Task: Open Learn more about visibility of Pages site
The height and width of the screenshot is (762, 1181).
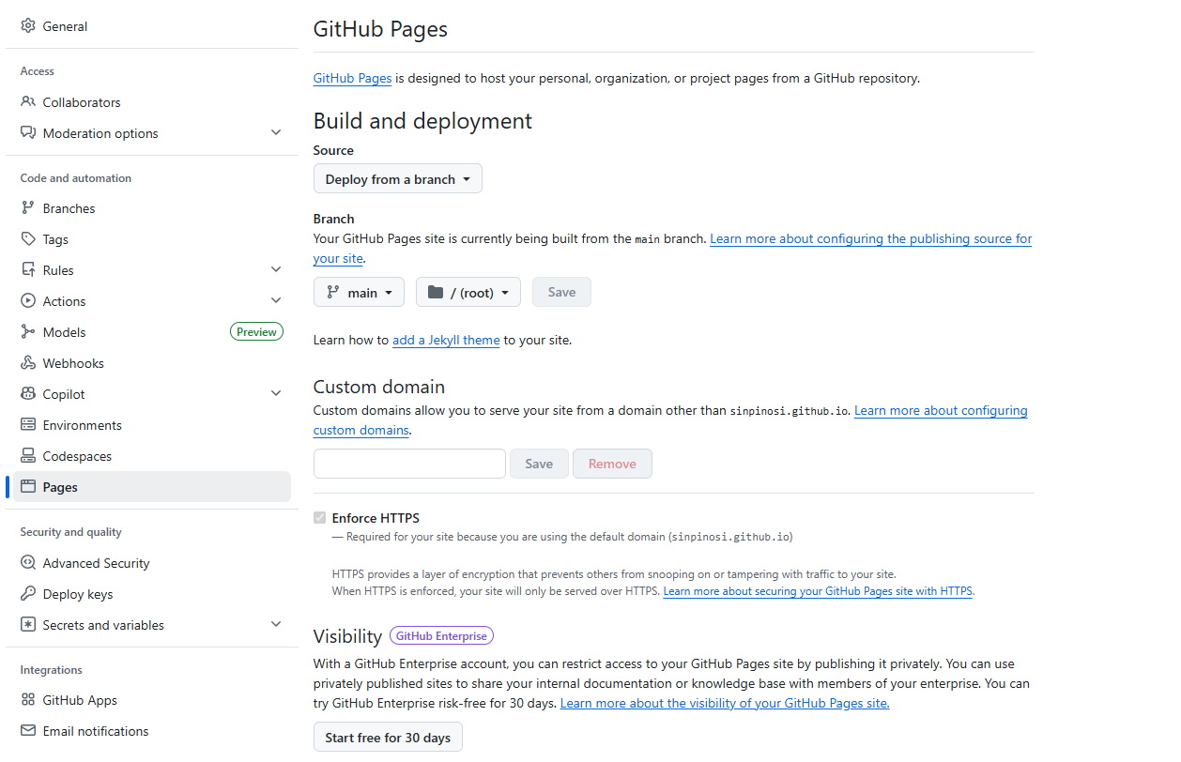Action: pyautogui.click(x=725, y=703)
